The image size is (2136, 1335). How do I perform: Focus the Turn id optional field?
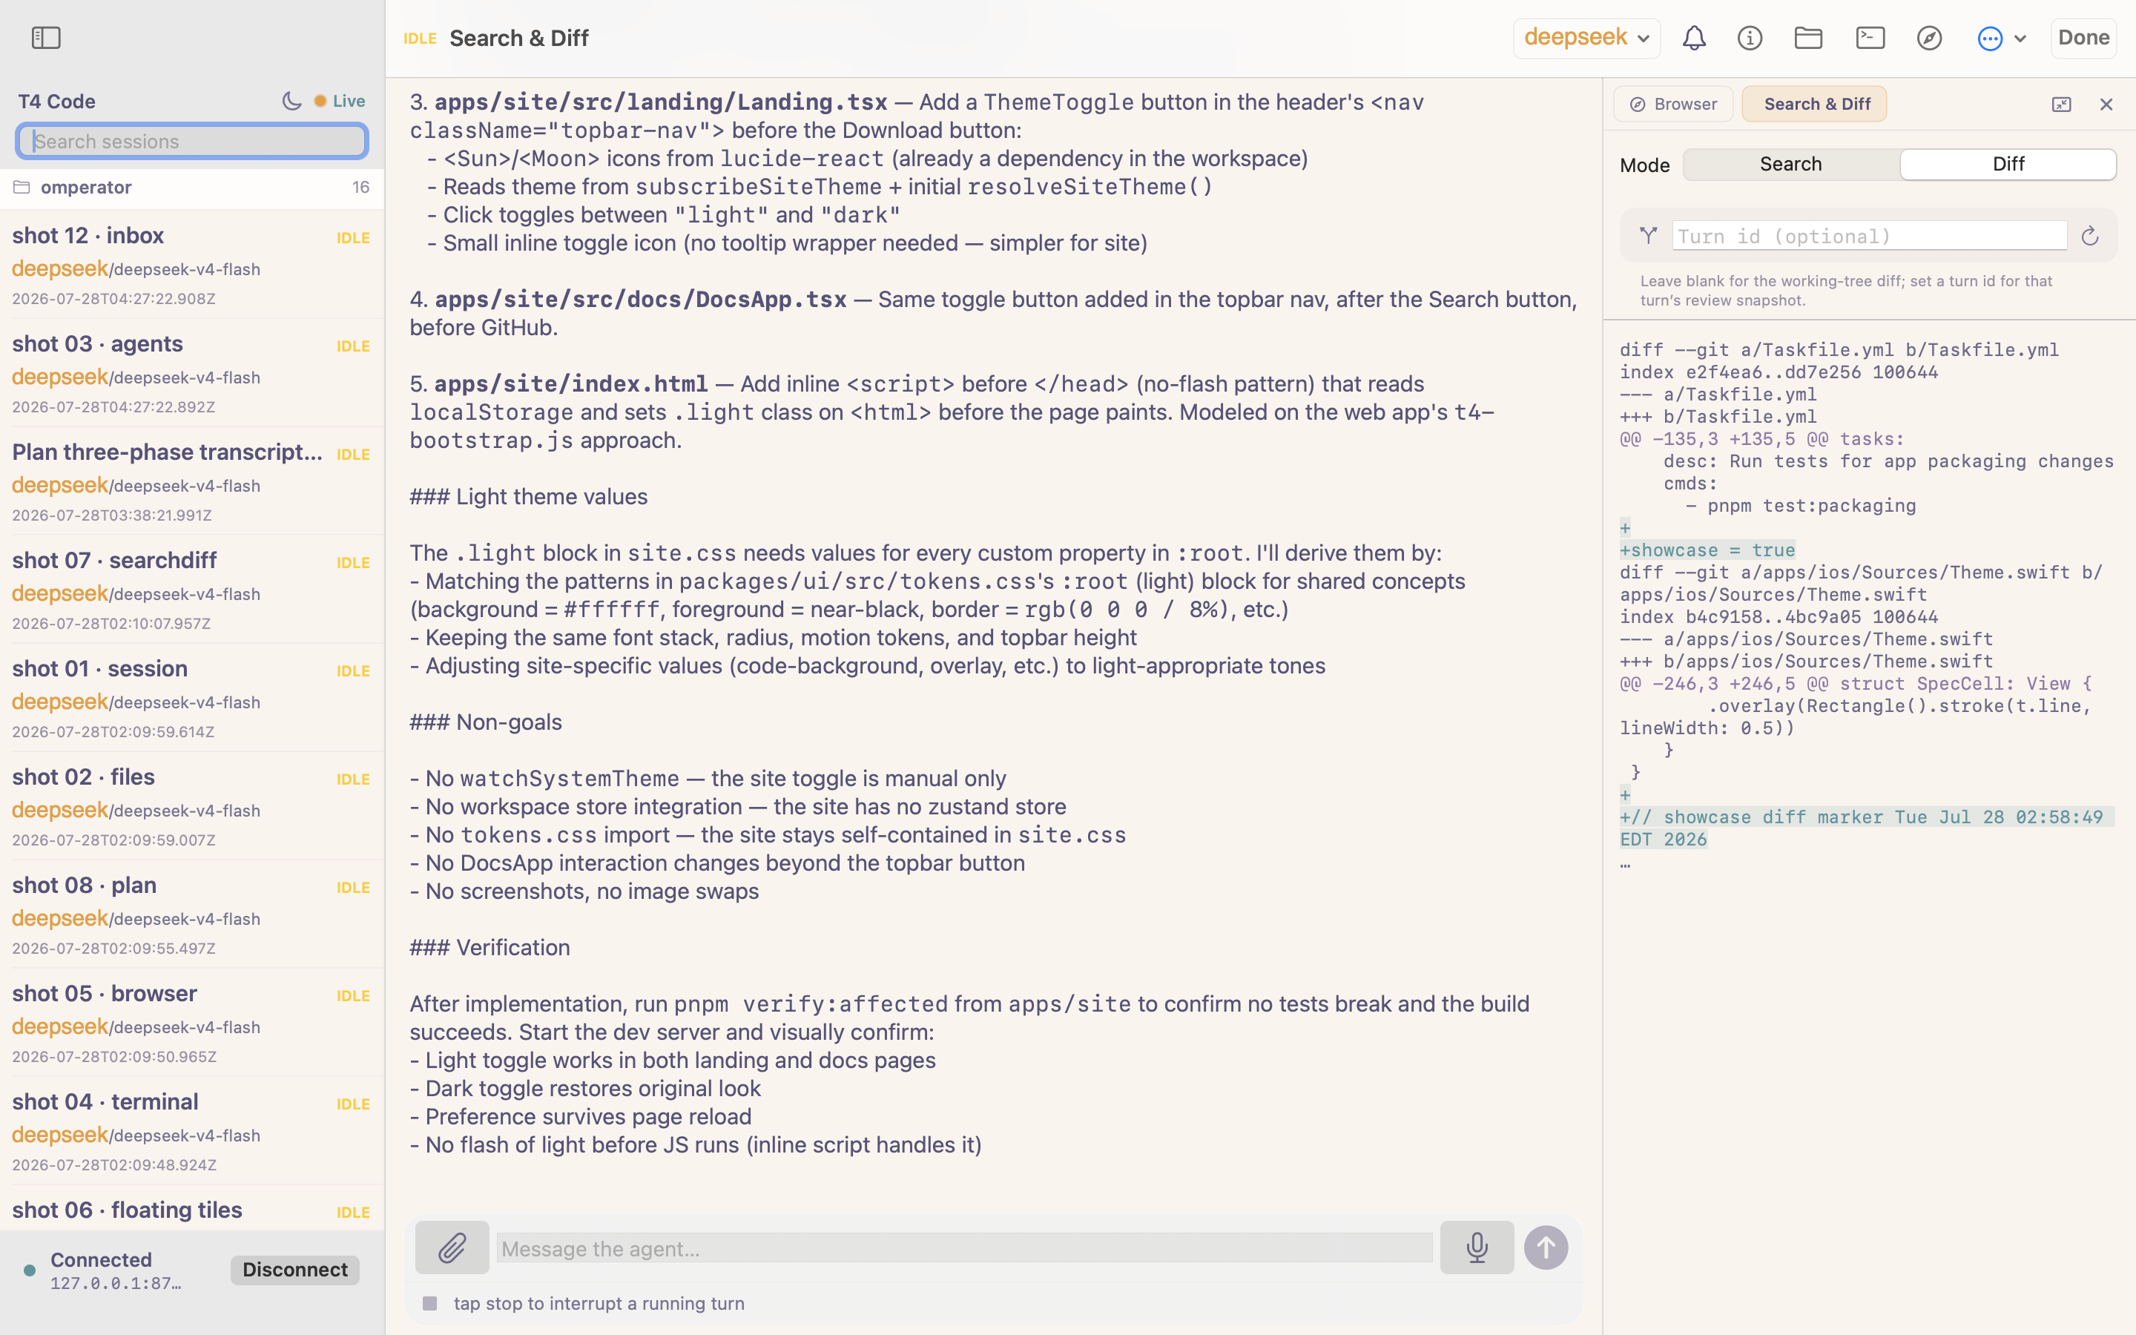(x=1870, y=236)
